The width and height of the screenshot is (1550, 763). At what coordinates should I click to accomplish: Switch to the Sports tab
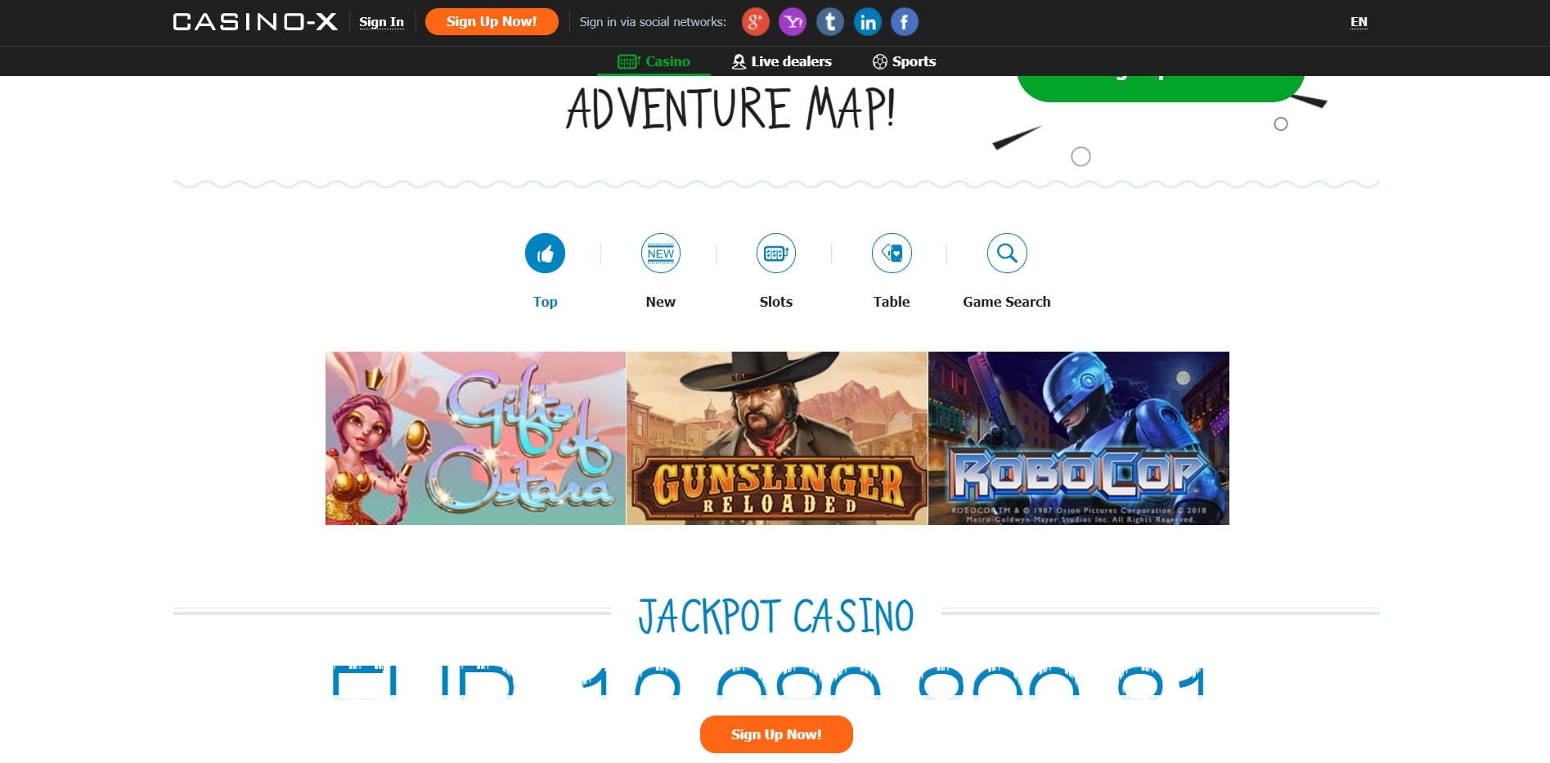904,61
